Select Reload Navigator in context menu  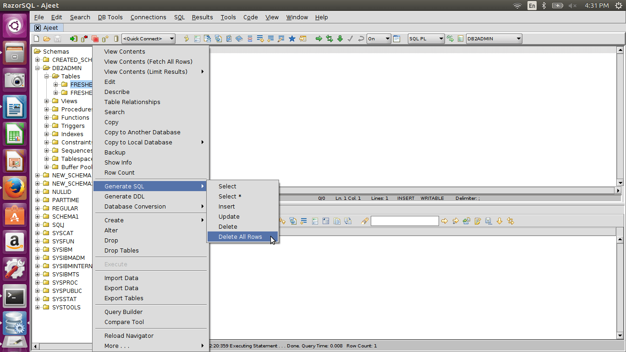151,336
